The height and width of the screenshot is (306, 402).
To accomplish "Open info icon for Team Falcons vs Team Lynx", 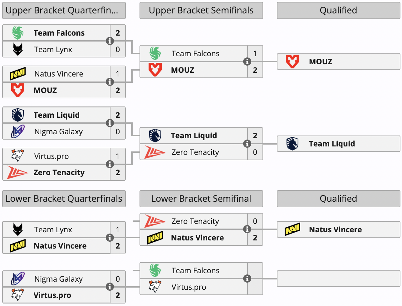I will coord(110,41).
